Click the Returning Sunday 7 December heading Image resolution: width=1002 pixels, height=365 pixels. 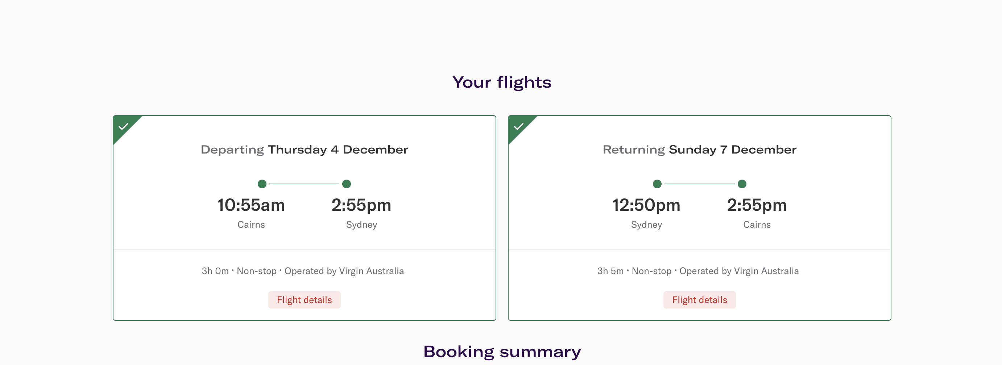click(699, 150)
